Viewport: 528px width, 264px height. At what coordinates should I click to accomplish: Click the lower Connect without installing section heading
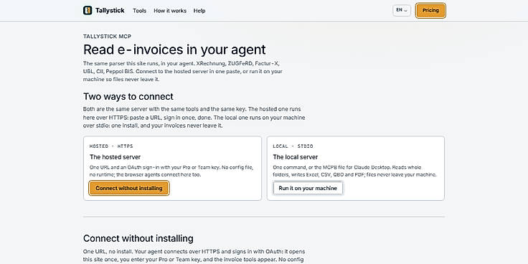[x=138, y=238]
